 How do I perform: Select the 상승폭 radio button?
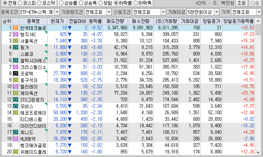coord(81,3)
